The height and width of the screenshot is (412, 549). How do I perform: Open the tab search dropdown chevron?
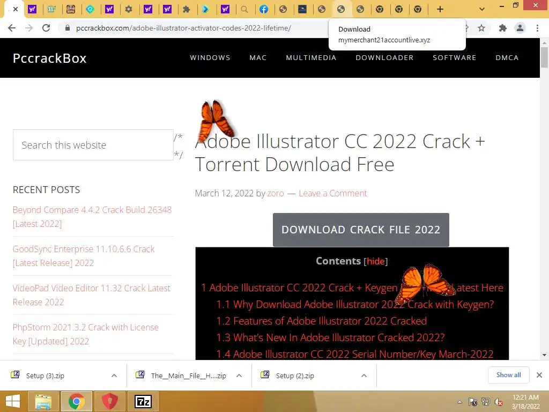[x=482, y=9]
